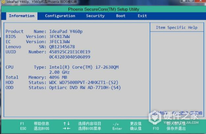Click the simulator window title bar icon

point(3,2)
